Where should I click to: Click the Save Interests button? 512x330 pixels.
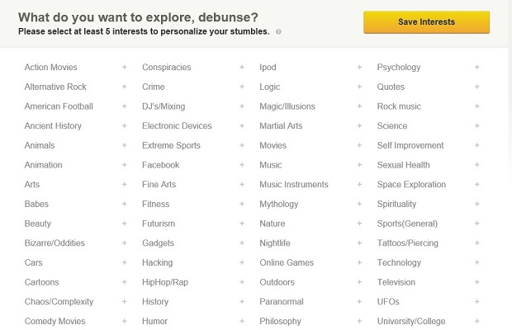[x=426, y=22]
